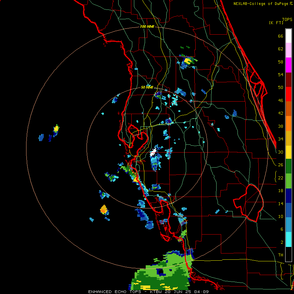Click the magenta legend swatch
This screenshot has height=294, width=294.
(x=288, y=65)
